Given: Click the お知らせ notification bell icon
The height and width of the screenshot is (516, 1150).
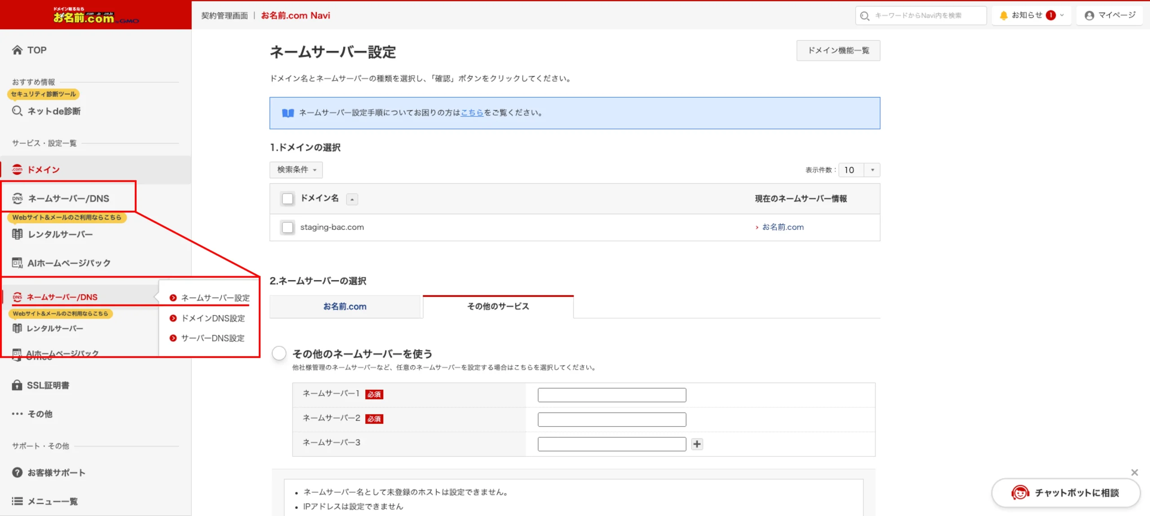Looking at the screenshot, I should click(x=1004, y=15).
